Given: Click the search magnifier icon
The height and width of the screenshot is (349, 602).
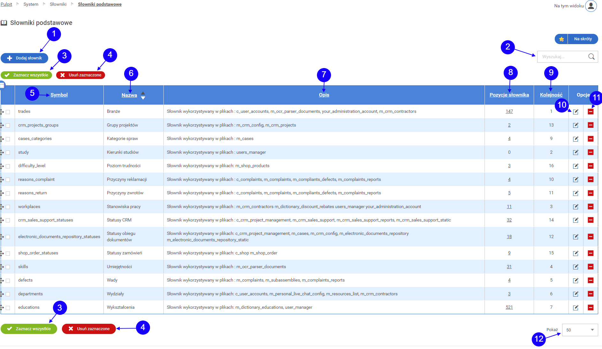Looking at the screenshot, I should pos(591,57).
